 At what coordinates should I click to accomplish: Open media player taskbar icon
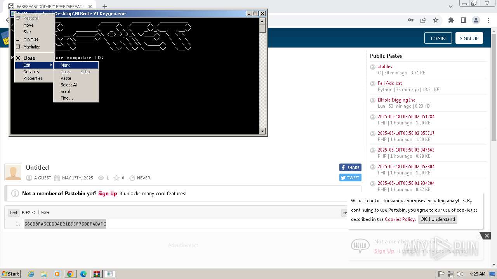57,274
